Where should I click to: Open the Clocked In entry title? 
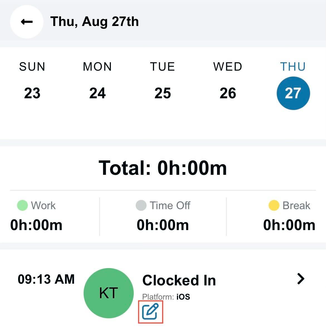(179, 280)
